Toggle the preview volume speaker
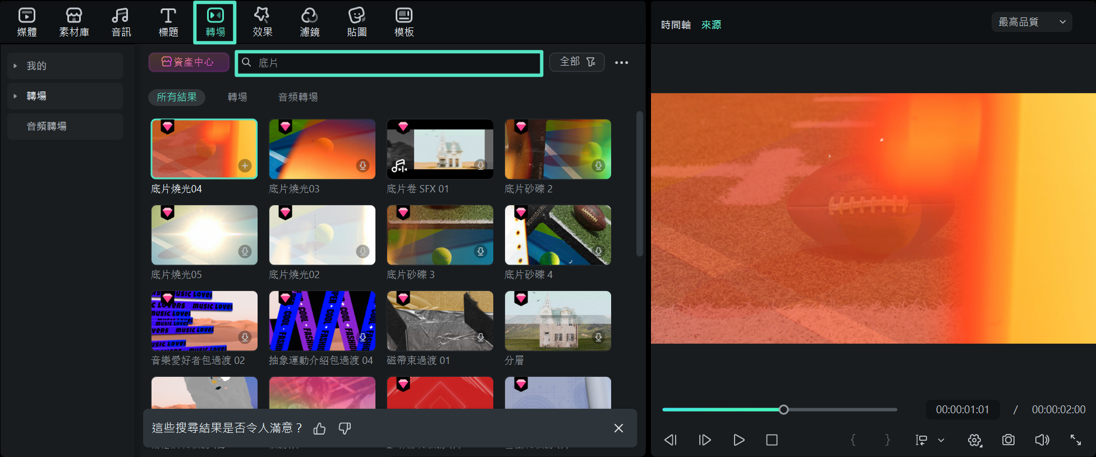1096x457 pixels. click(x=1042, y=440)
